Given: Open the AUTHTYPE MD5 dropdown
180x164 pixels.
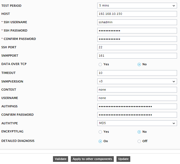Looking at the screenshot, I should 137,123.
